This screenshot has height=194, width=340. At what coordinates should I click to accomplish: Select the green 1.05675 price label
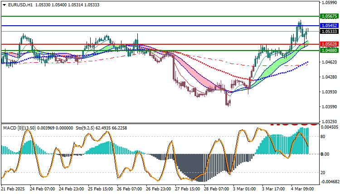(x=329, y=16)
